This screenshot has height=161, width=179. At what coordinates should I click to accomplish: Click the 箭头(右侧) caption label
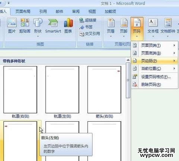104,116
